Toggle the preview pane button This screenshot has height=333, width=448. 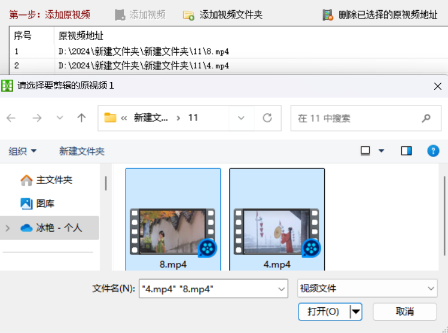[x=406, y=150]
